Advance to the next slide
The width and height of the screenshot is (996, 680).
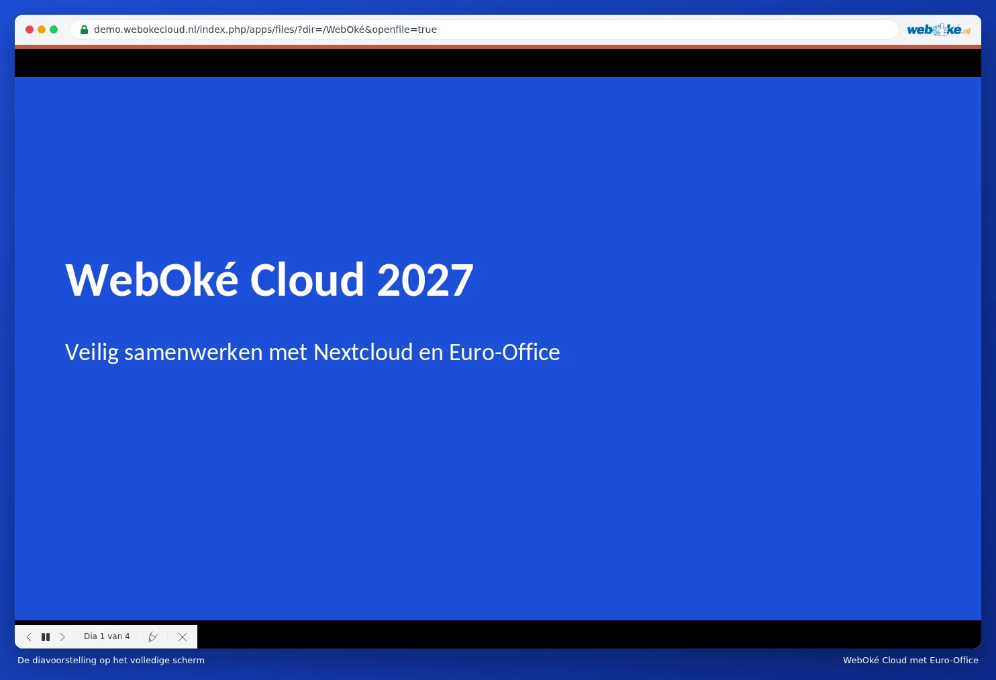point(62,637)
